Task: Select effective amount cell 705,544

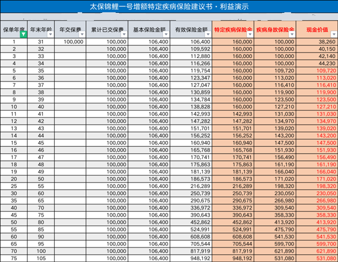Action: pos(191,244)
